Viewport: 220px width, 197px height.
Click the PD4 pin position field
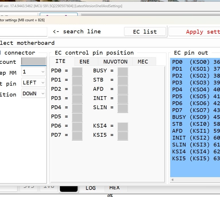(77, 108)
